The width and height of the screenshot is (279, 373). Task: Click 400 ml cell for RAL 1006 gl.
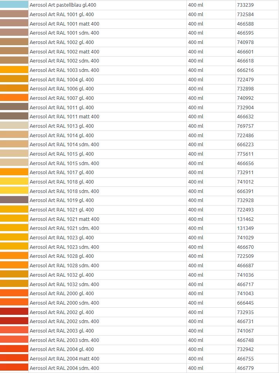[196, 88]
